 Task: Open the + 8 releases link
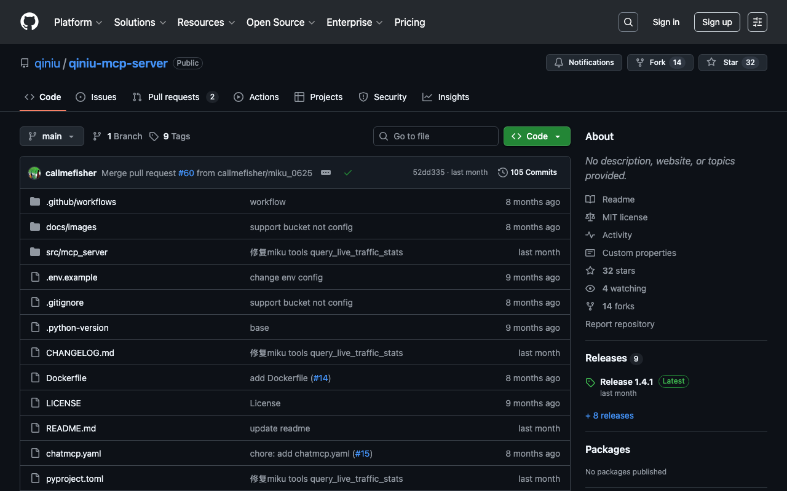point(609,416)
